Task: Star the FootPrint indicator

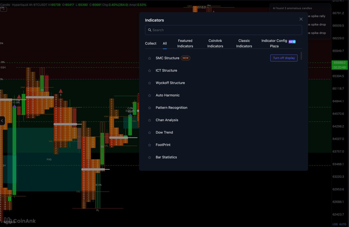Action: [x=149, y=145]
